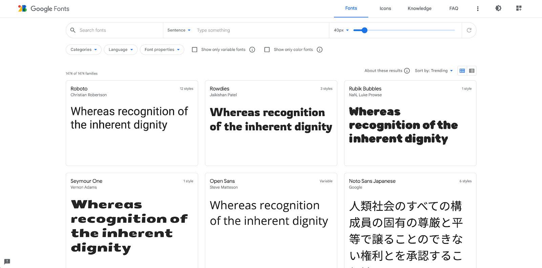Screen dimensions: 542x268
Task: Select the Knowledge tab
Action: pyautogui.click(x=419, y=8)
